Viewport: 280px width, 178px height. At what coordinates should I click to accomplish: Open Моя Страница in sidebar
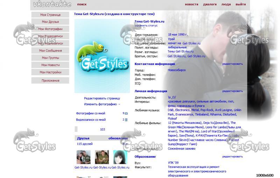point(50,15)
